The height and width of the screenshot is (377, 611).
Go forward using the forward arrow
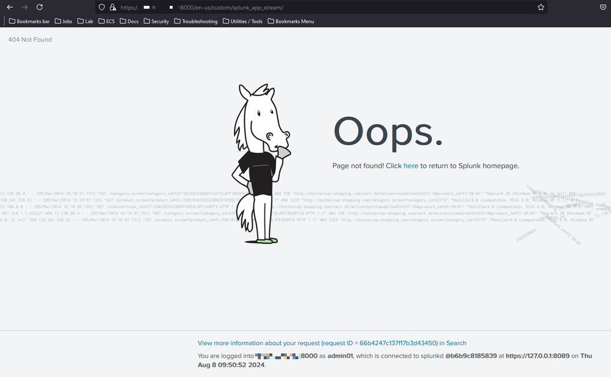[24, 7]
